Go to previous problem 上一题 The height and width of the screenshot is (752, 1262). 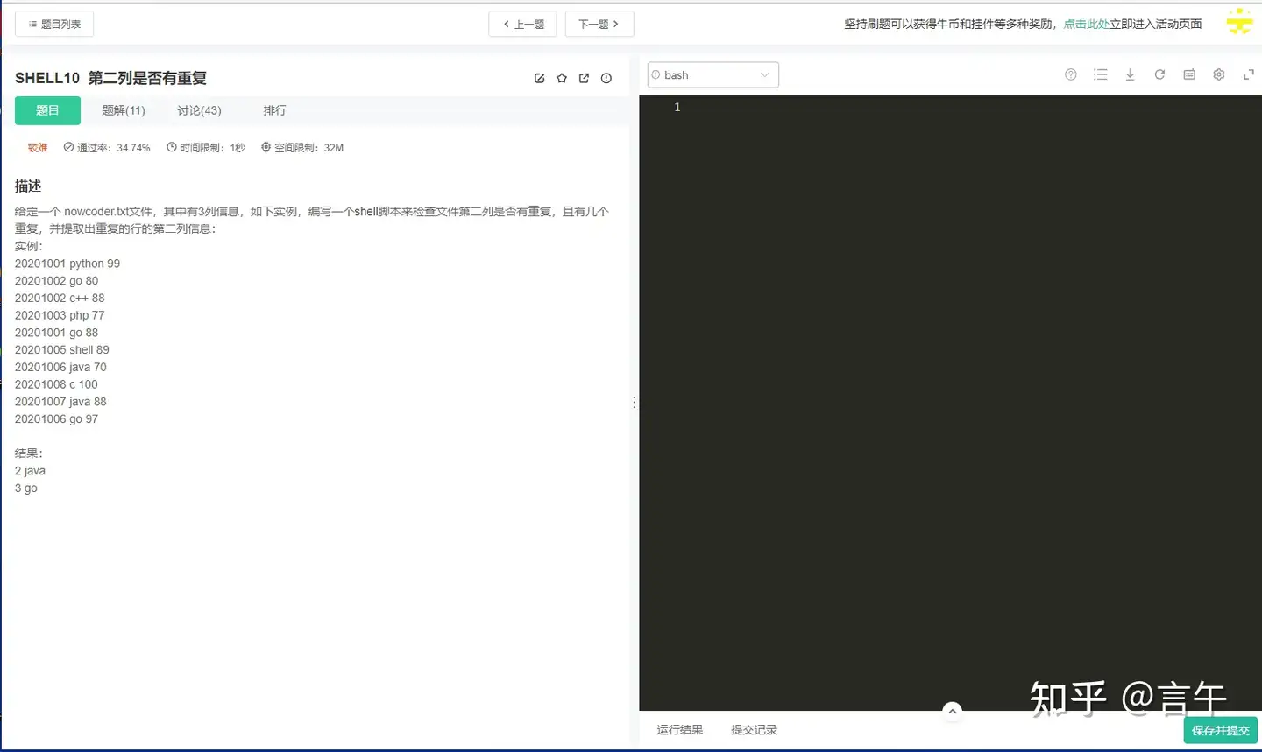[x=522, y=25]
